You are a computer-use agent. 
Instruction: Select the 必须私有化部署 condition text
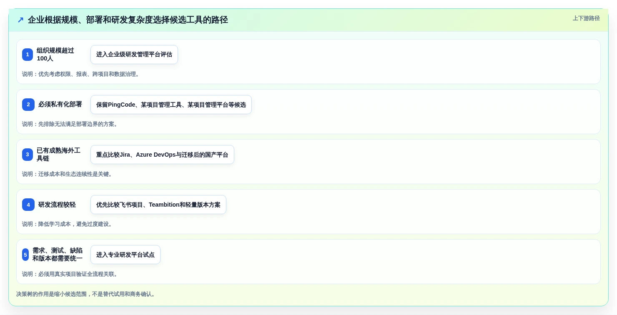click(60, 105)
